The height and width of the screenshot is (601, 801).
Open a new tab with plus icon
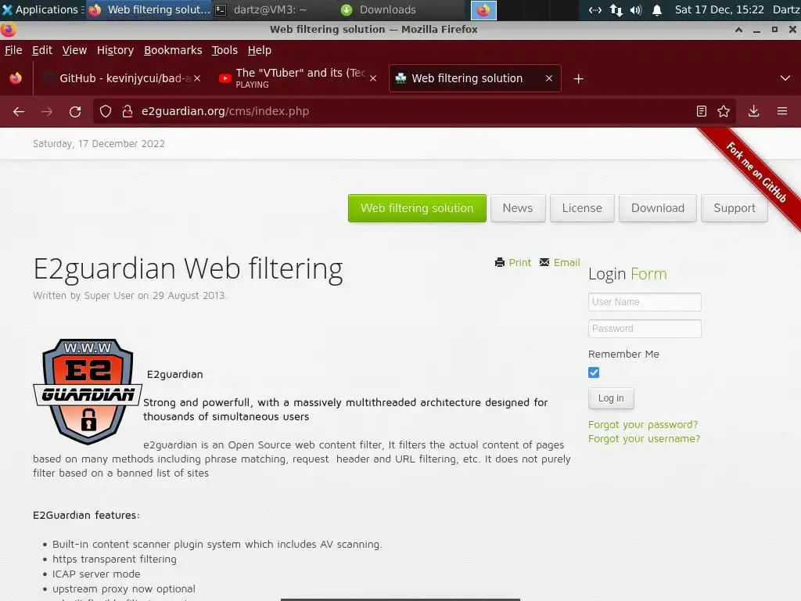click(578, 79)
